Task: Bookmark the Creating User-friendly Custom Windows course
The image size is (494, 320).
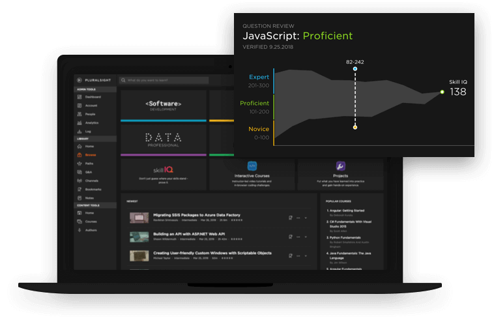Action: (x=291, y=255)
